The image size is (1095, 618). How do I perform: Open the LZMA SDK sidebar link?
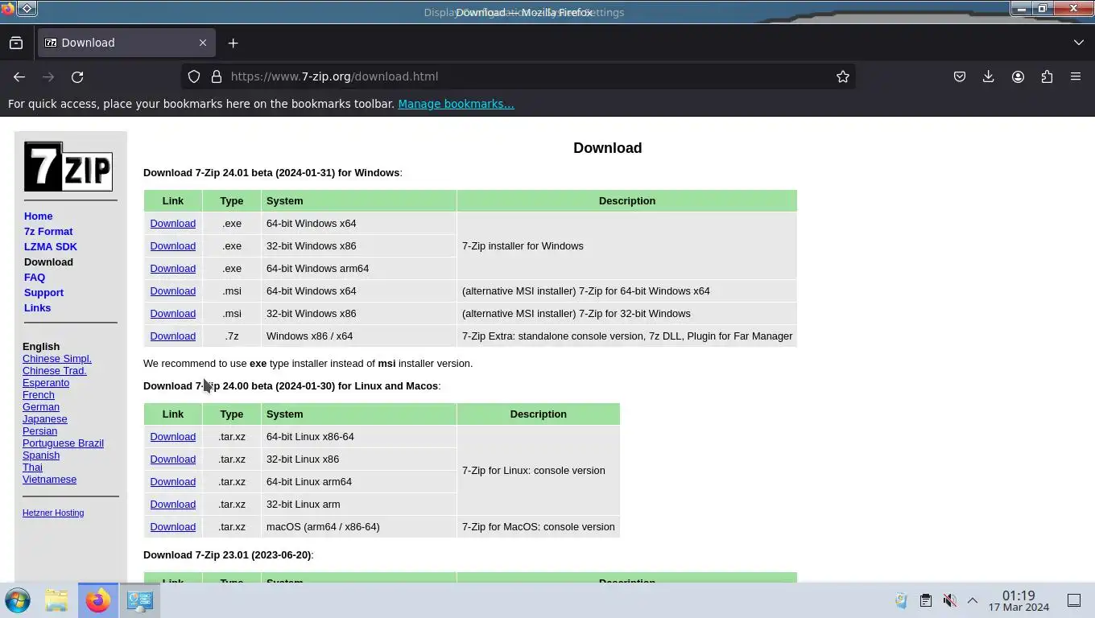[51, 246]
